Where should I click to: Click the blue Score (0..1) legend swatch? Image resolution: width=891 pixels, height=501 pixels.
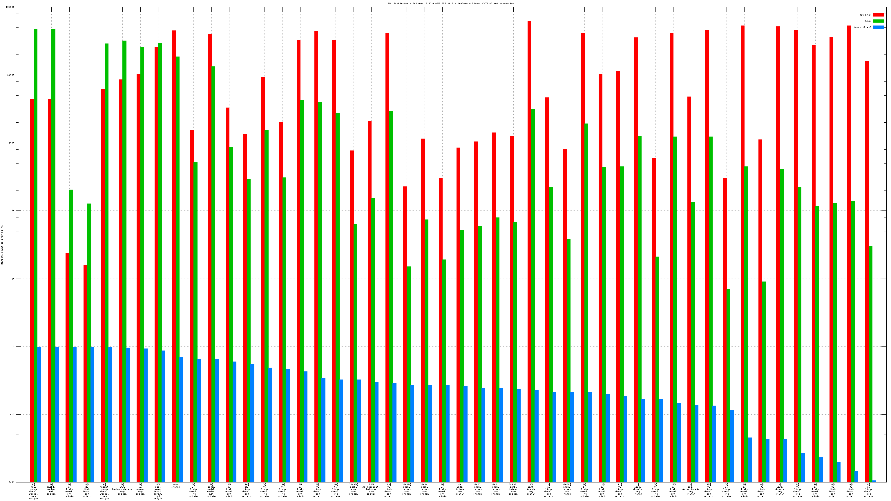point(878,27)
